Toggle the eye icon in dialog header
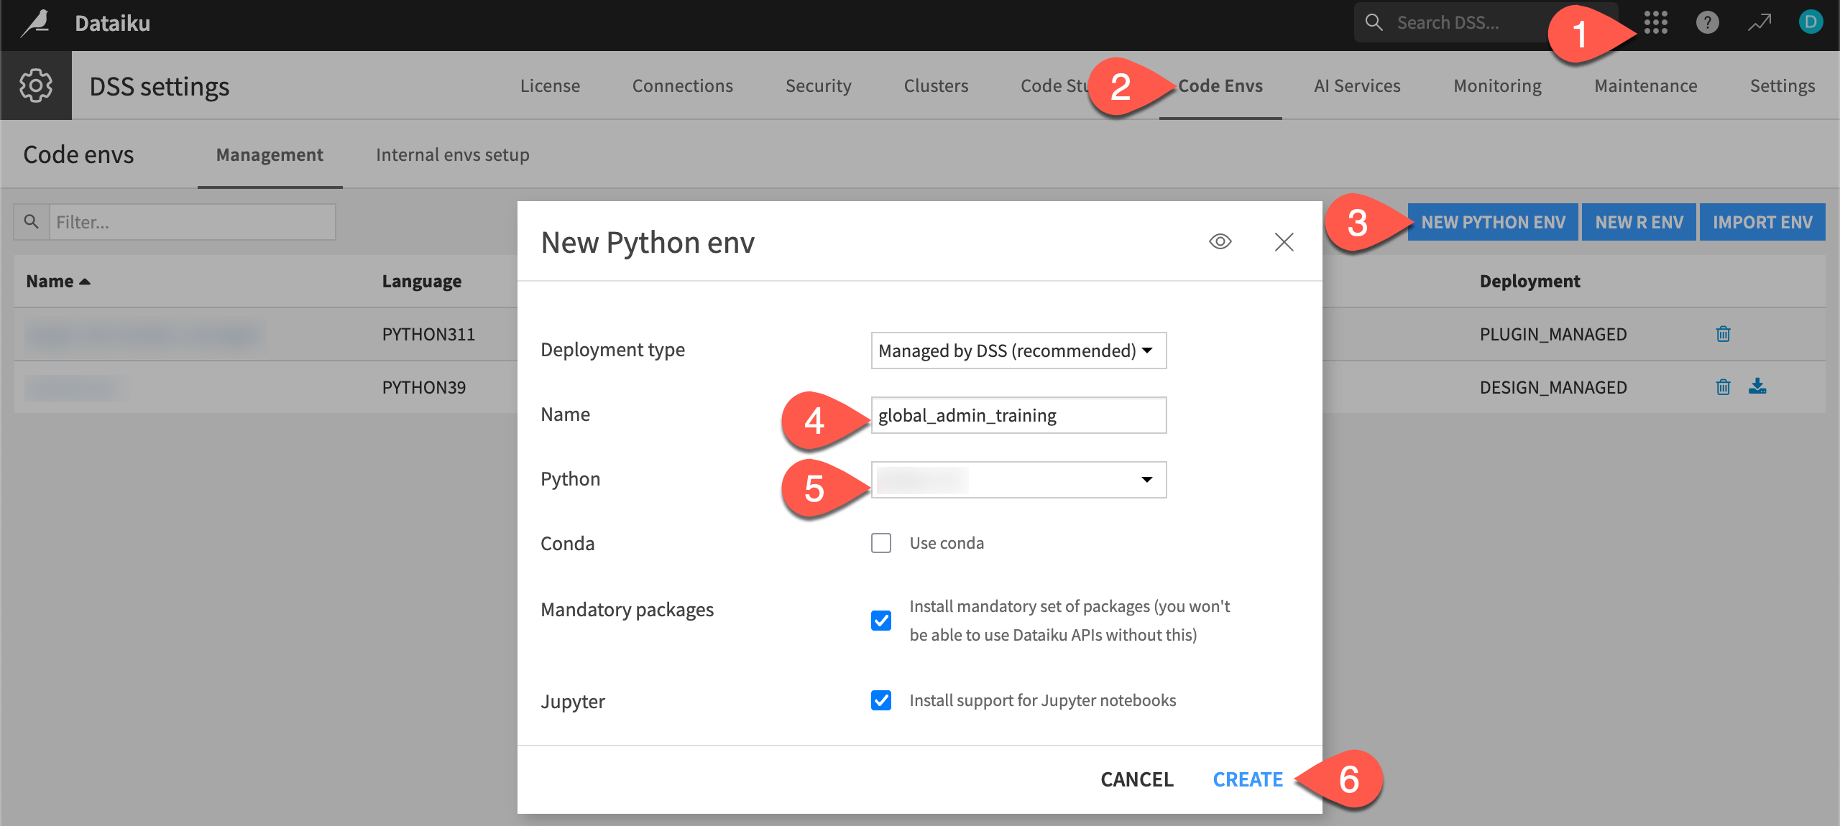 coord(1220,241)
